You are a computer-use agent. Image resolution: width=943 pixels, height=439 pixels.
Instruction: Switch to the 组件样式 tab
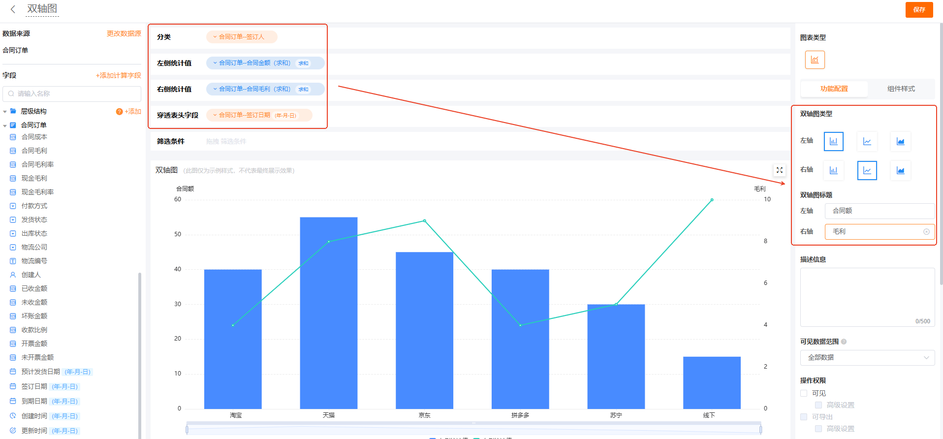[901, 89]
